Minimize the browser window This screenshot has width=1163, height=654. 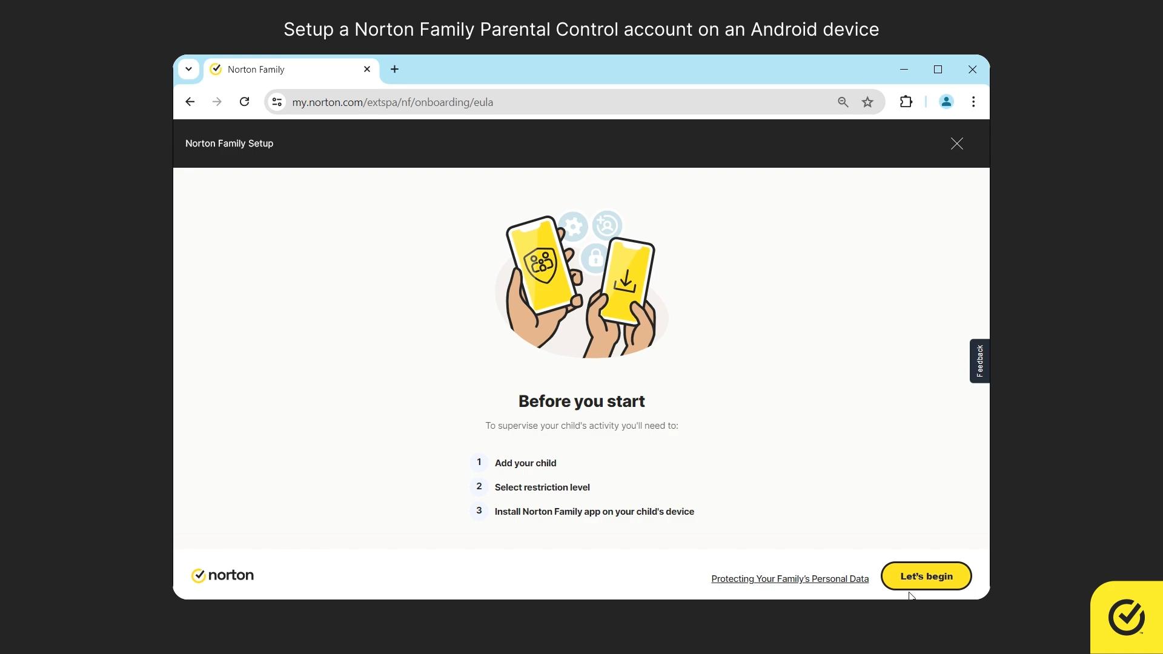(x=904, y=70)
